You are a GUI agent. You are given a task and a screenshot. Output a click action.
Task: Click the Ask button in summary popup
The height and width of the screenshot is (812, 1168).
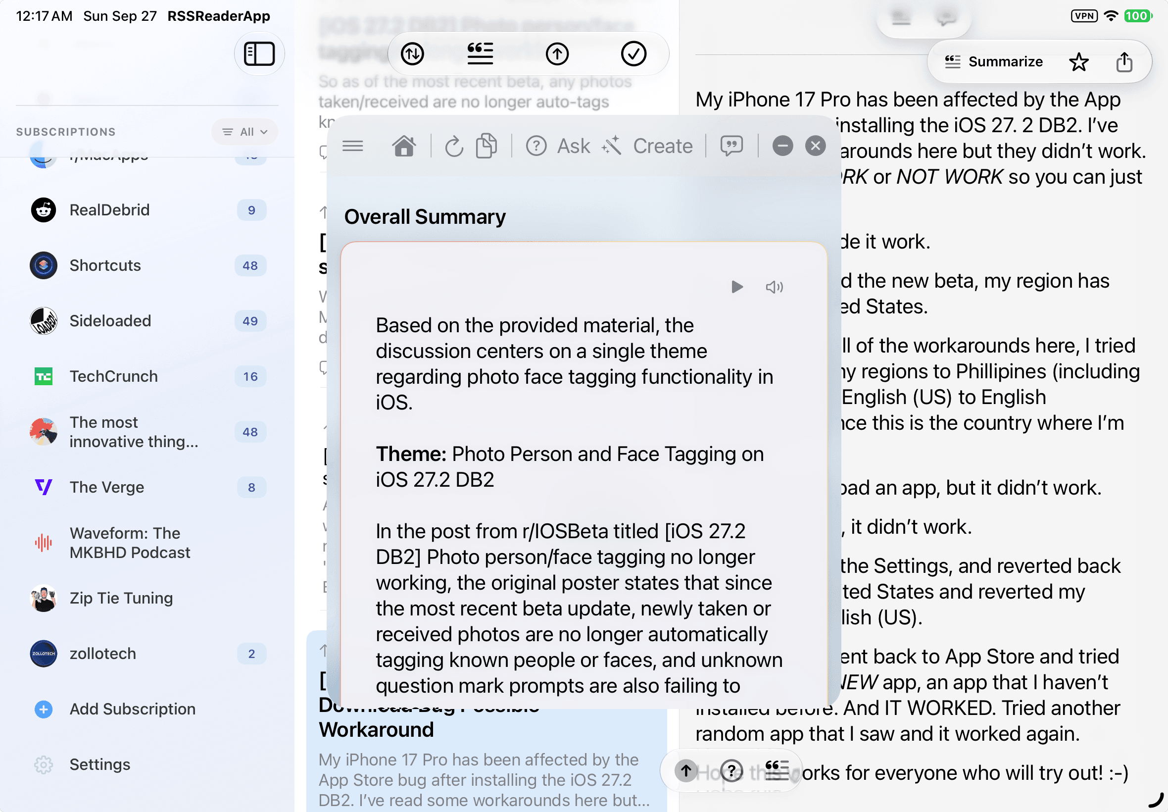click(558, 146)
